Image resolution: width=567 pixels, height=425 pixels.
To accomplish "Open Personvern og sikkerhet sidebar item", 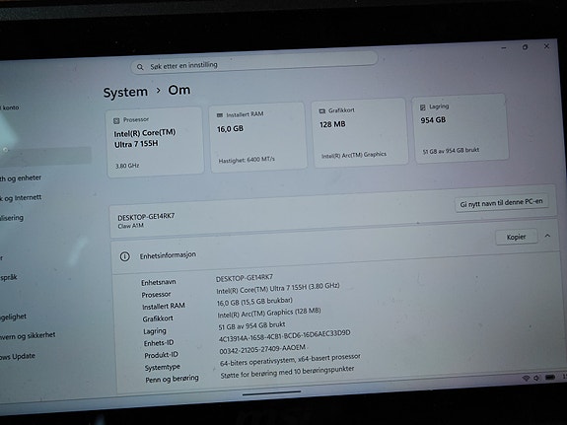I will click(28, 335).
